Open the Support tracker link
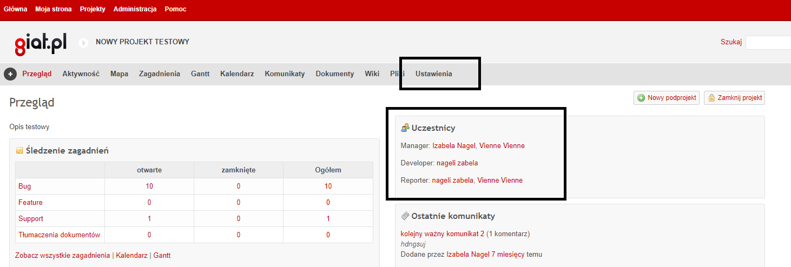791x267 pixels. click(31, 218)
